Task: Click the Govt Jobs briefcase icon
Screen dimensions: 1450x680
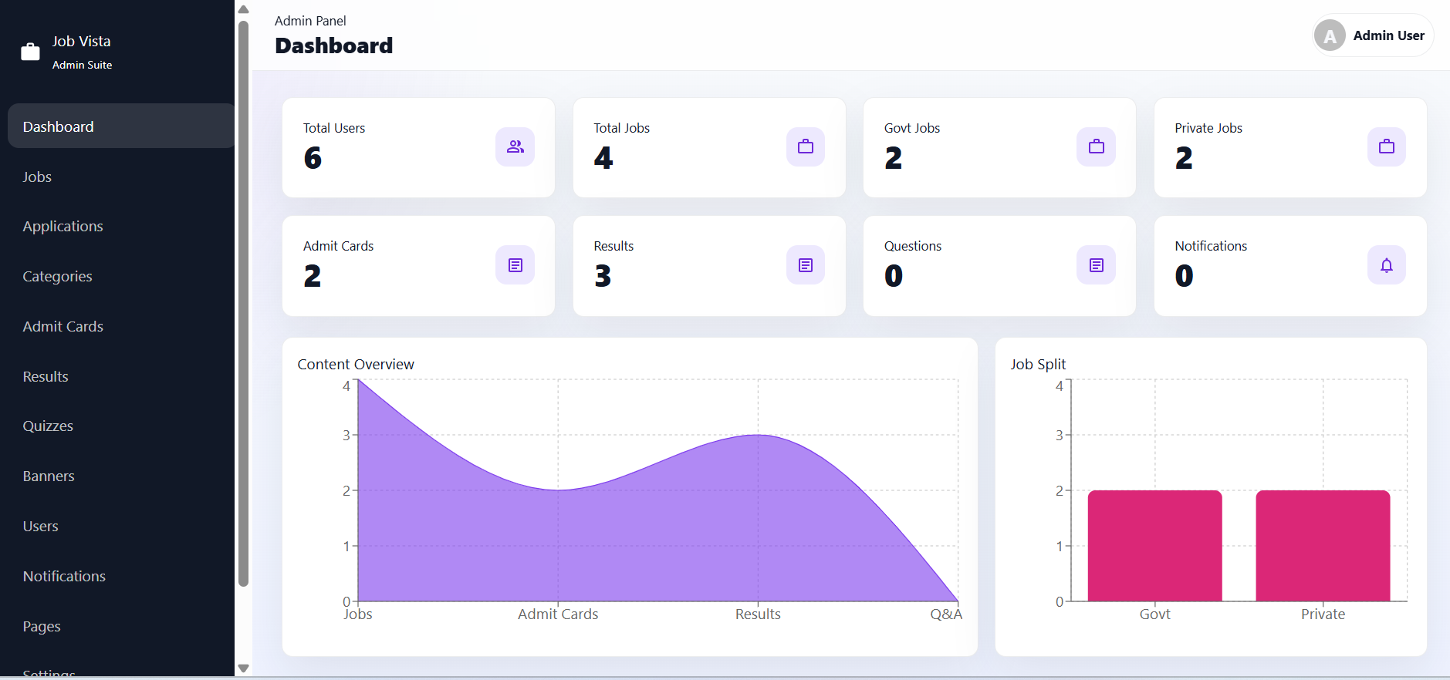Action: 1096,146
